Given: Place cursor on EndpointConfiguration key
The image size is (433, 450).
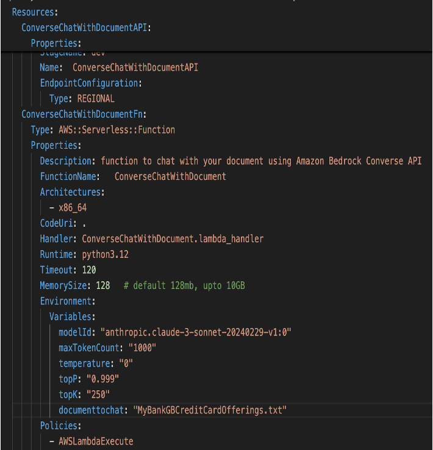Looking at the screenshot, I should [x=90, y=83].
